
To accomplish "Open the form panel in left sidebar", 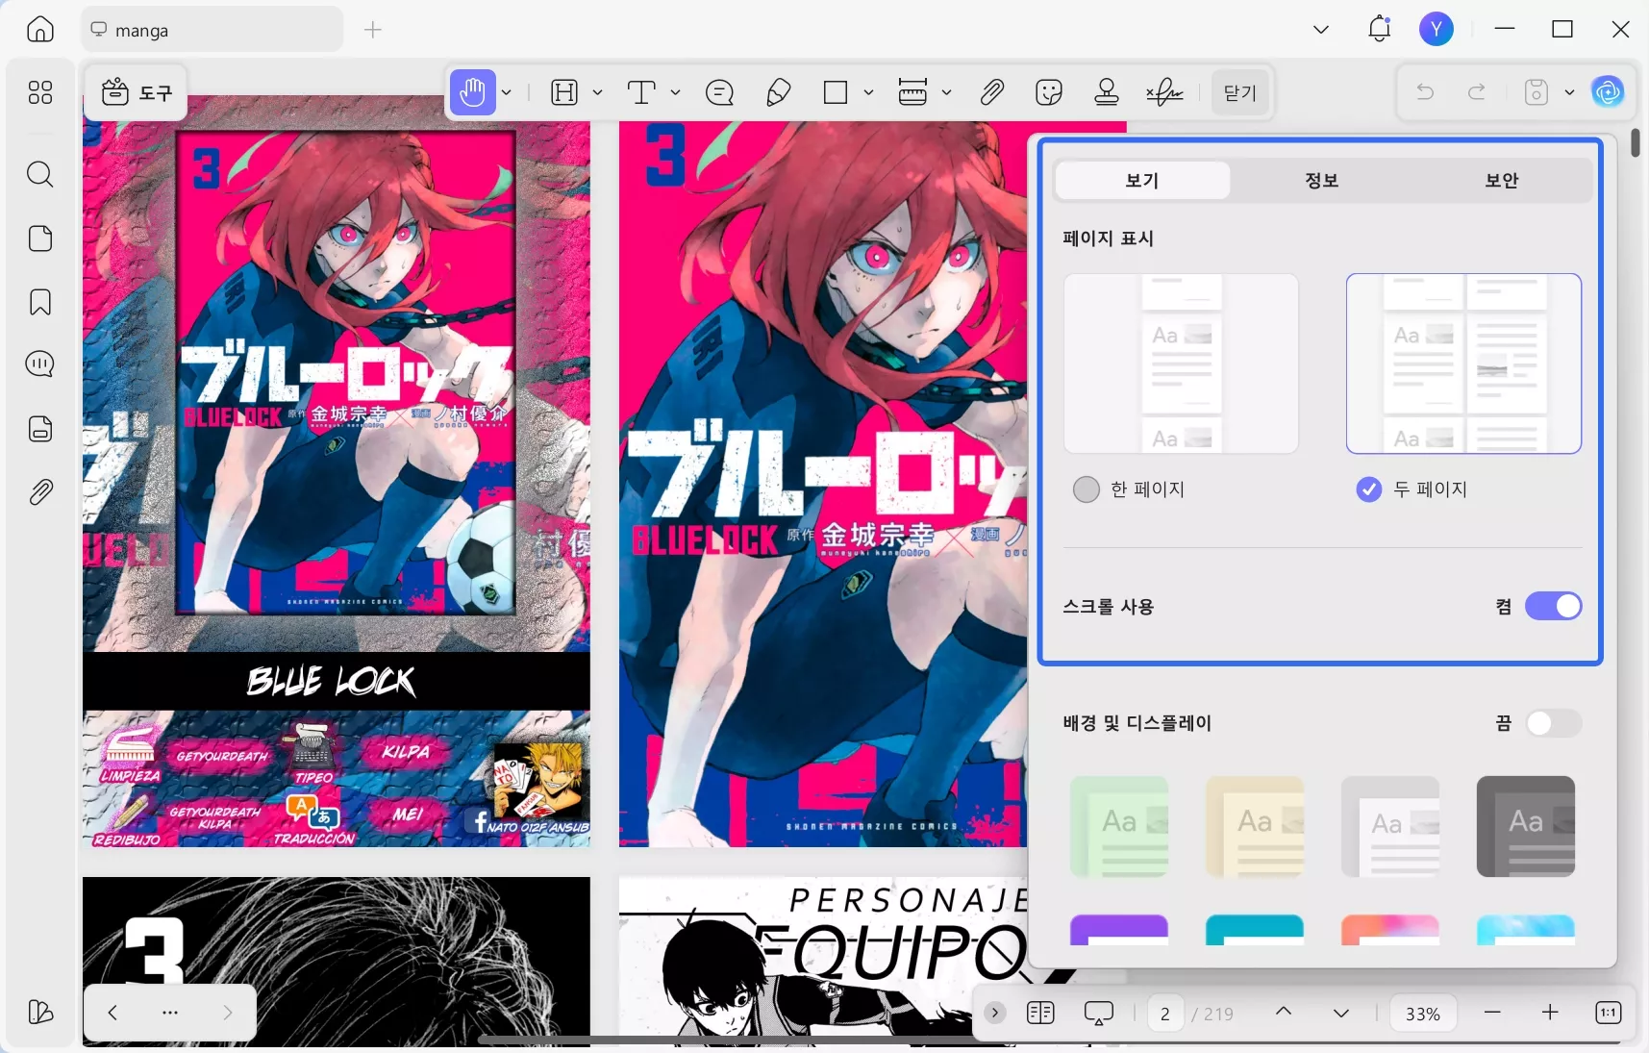I will 40,429.
